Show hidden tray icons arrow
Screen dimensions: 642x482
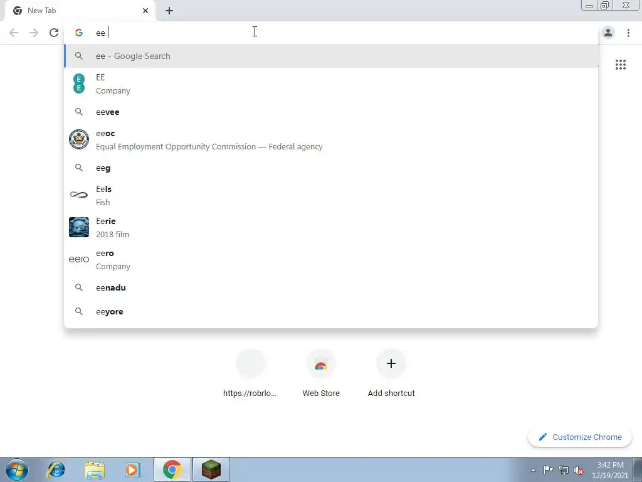pos(533,470)
